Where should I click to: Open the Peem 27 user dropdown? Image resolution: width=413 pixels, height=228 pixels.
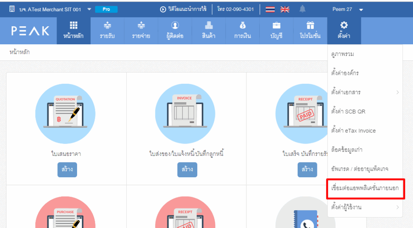click(x=348, y=10)
